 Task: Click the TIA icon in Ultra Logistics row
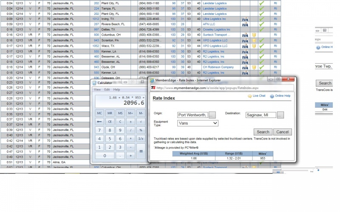coord(245,19)
